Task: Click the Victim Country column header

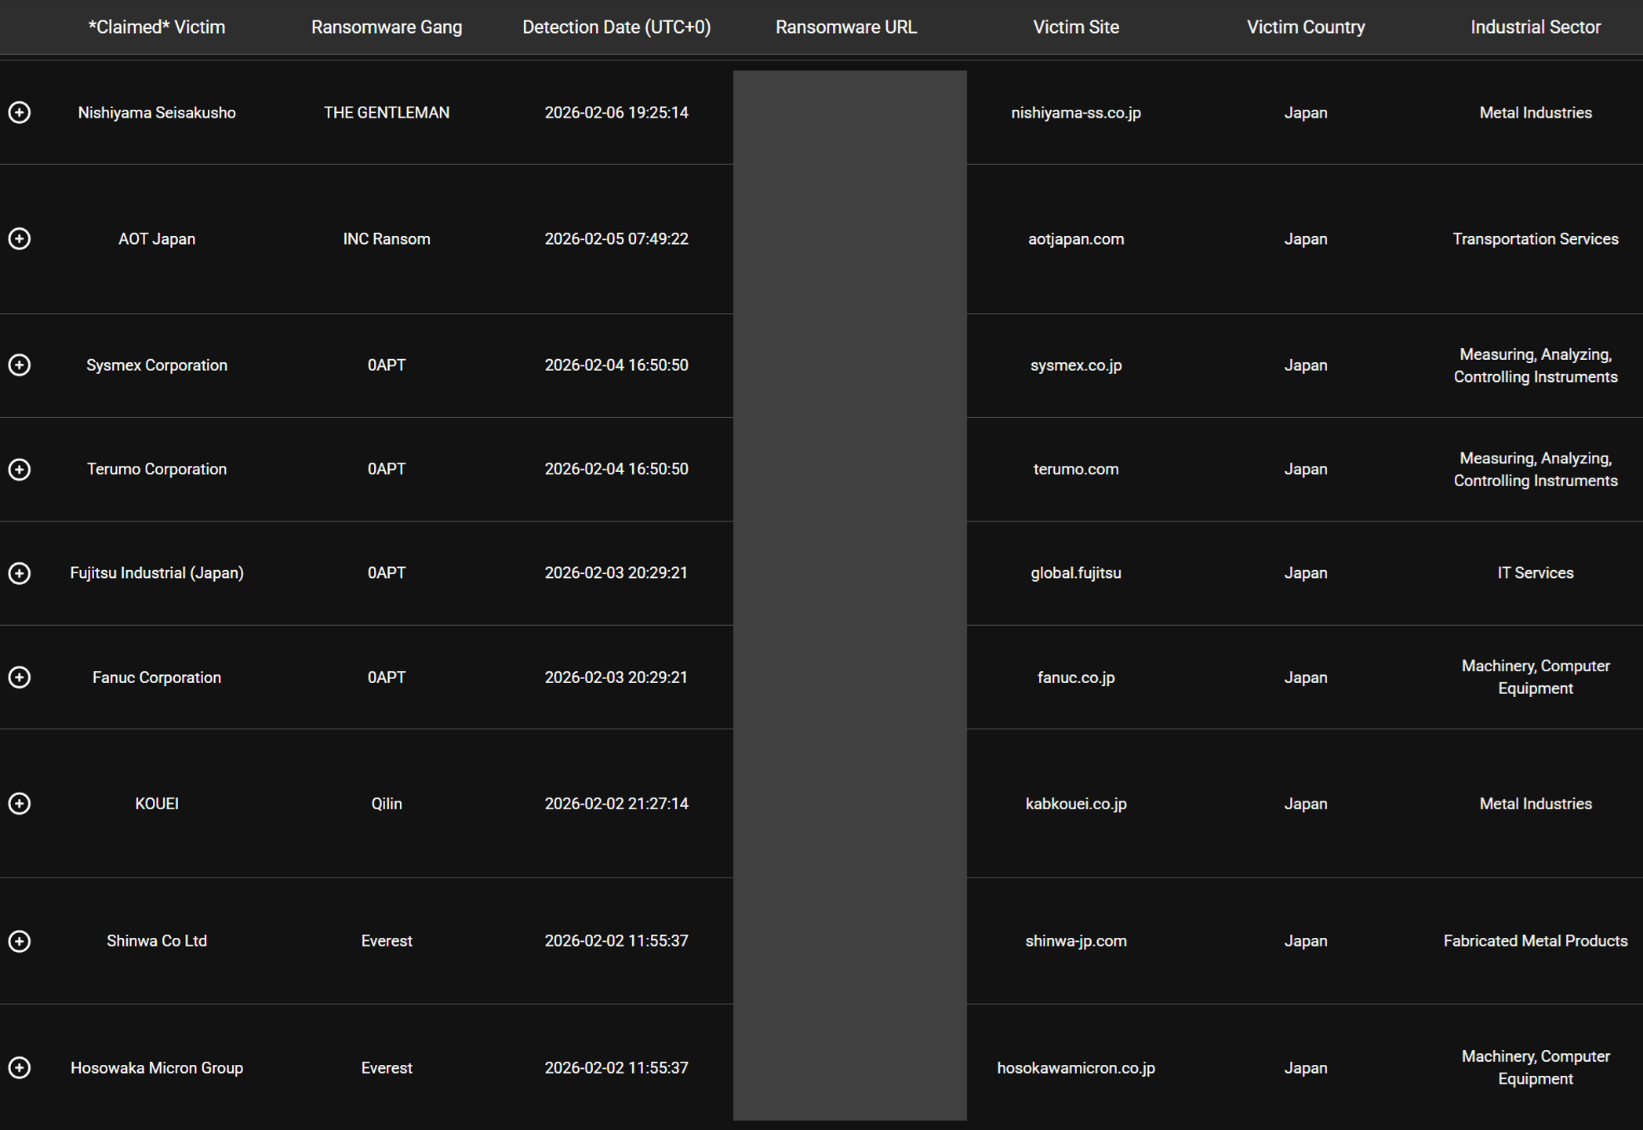Action: pos(1305,27)
